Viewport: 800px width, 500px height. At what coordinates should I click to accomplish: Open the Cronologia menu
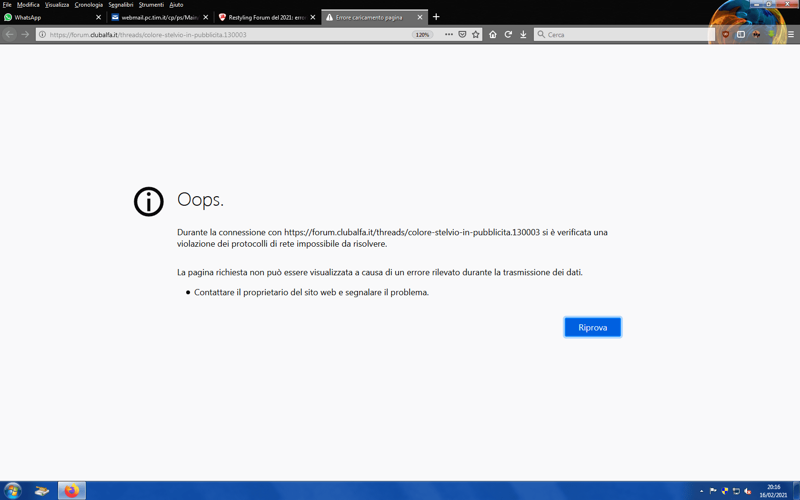(89, 5)
